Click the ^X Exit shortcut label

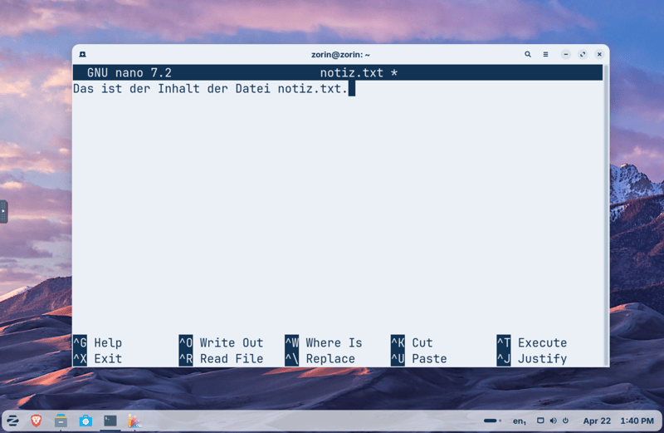tap(97, 359)
